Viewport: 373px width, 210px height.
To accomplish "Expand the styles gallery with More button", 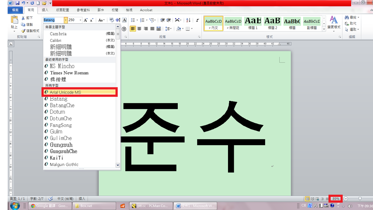I will click(324, 29).
